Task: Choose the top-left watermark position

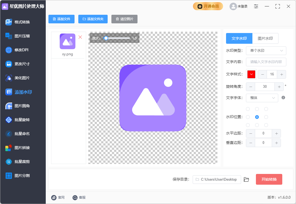Action: (248, 109)
